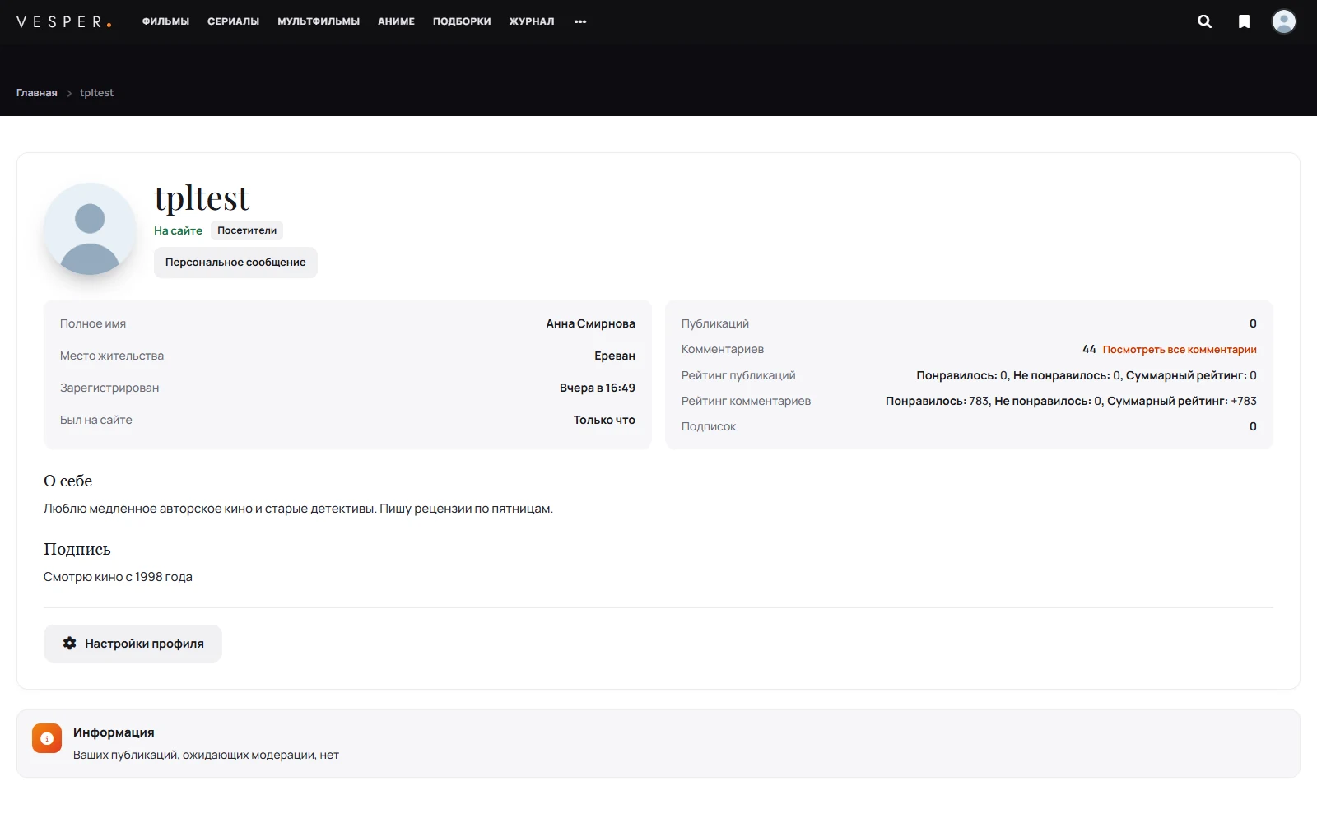Open the search magnifier icon
The height and width of the screenshot is (823, 1317).
point(1204,21)
